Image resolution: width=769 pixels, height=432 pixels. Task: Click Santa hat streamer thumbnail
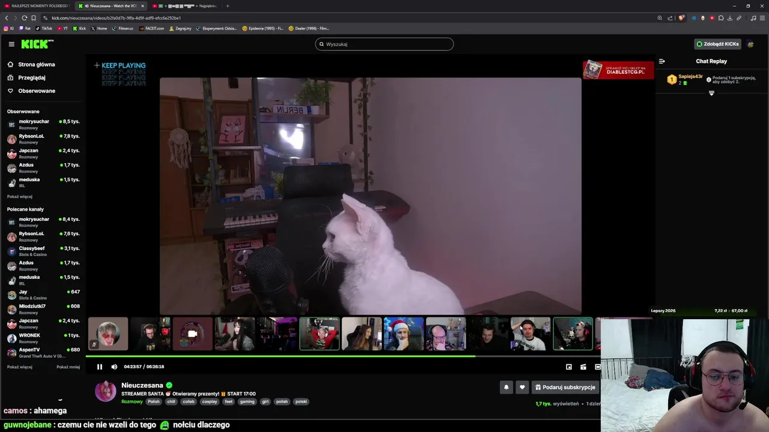pos(404,334)
